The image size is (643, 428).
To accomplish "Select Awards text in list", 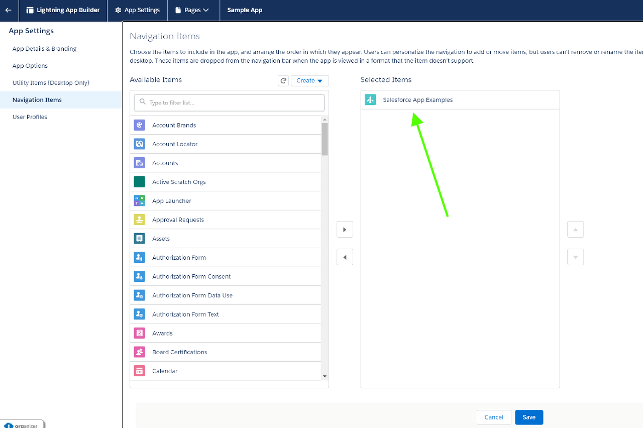I will coord(162,333).
